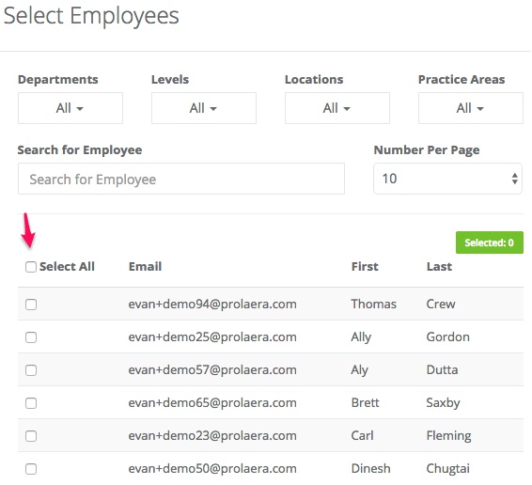Open the Departments filter dropdown
This screenshot has height=485, width=532.
point(70,108)
